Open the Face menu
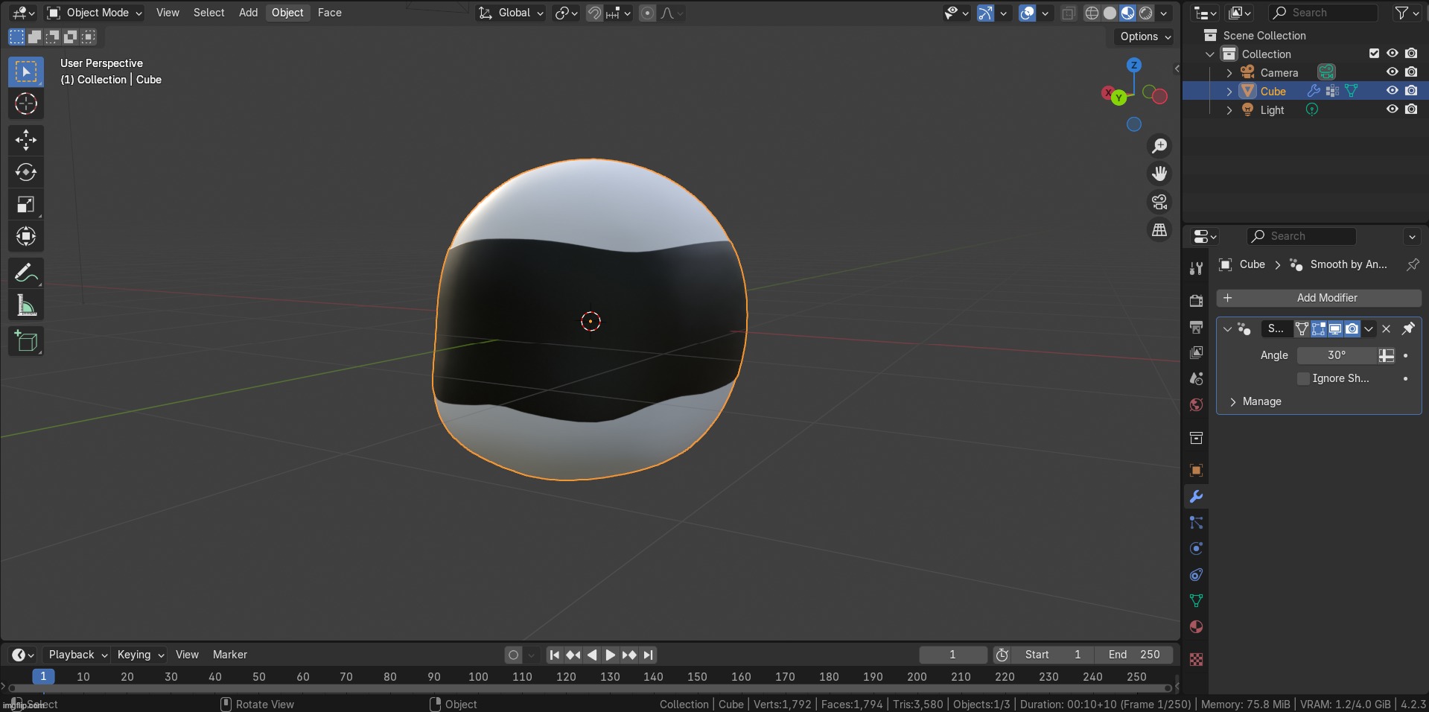 pos(329,13)
